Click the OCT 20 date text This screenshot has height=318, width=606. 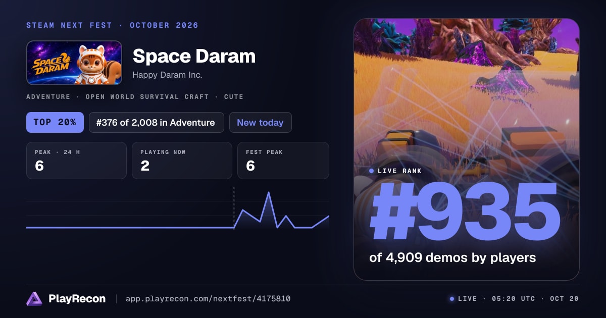click(x=565, y=299)
